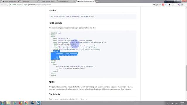Open the f? extension icon
The image size is (187, 105).
(x=157, y=5)
